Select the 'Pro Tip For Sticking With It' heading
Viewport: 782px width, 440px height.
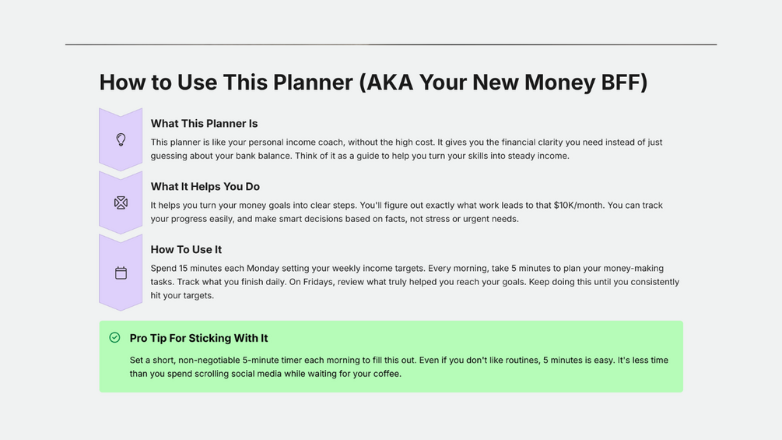coord(198,338)
